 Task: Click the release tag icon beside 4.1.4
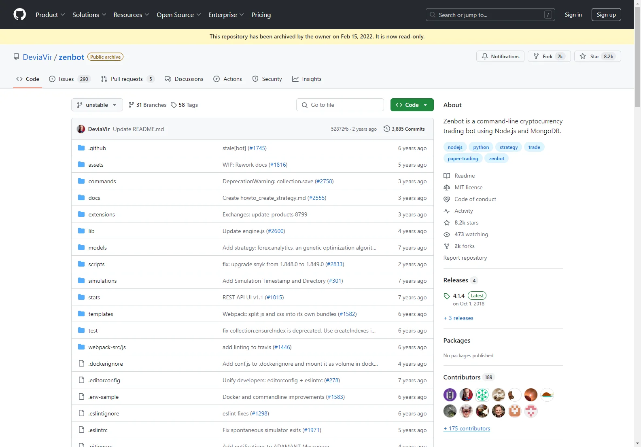pyautogui.click(x=447, y=296)
